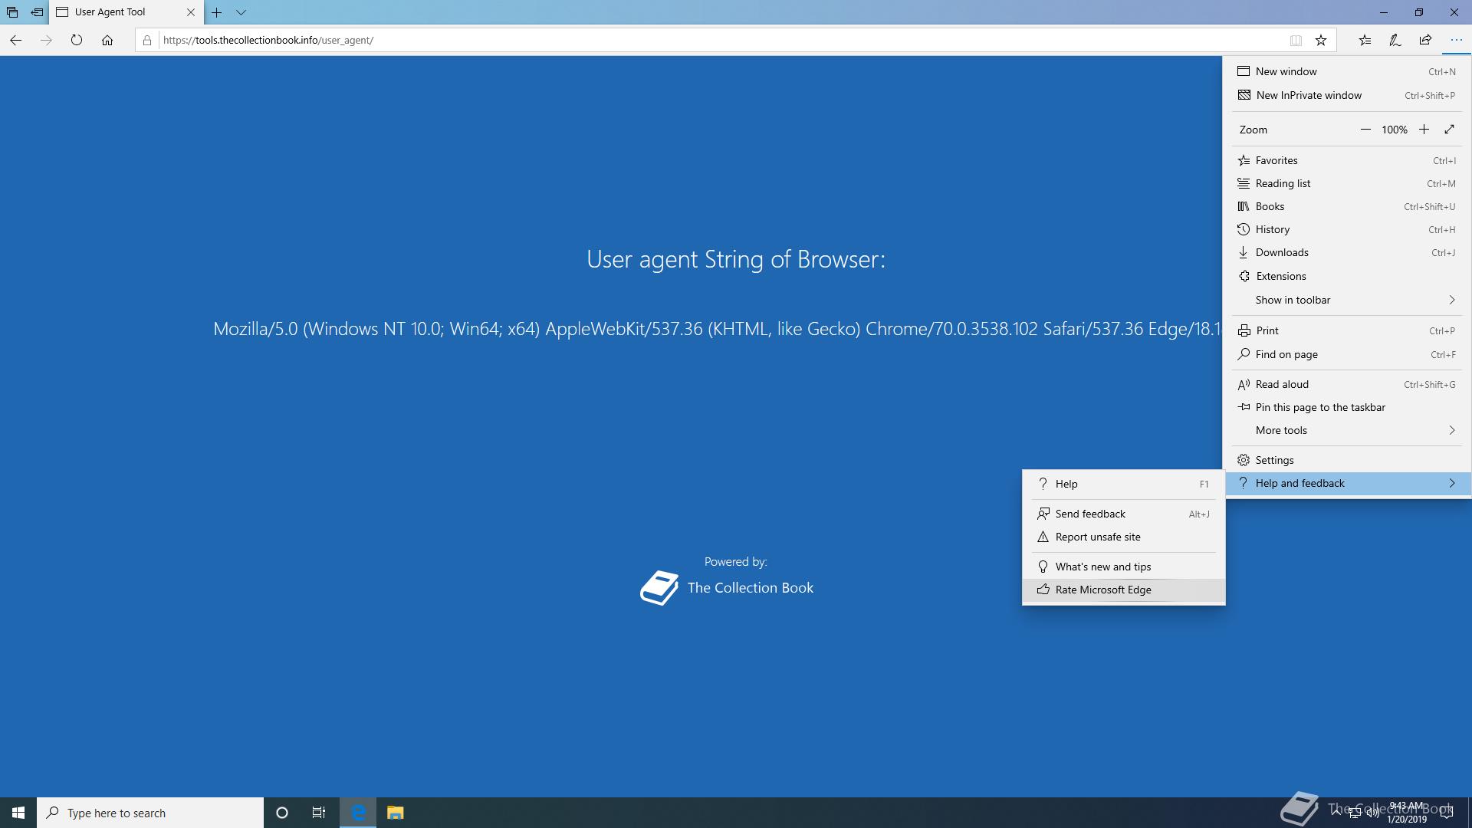
Task: Open the Favorites hub icon
Action: point(1365,40)
